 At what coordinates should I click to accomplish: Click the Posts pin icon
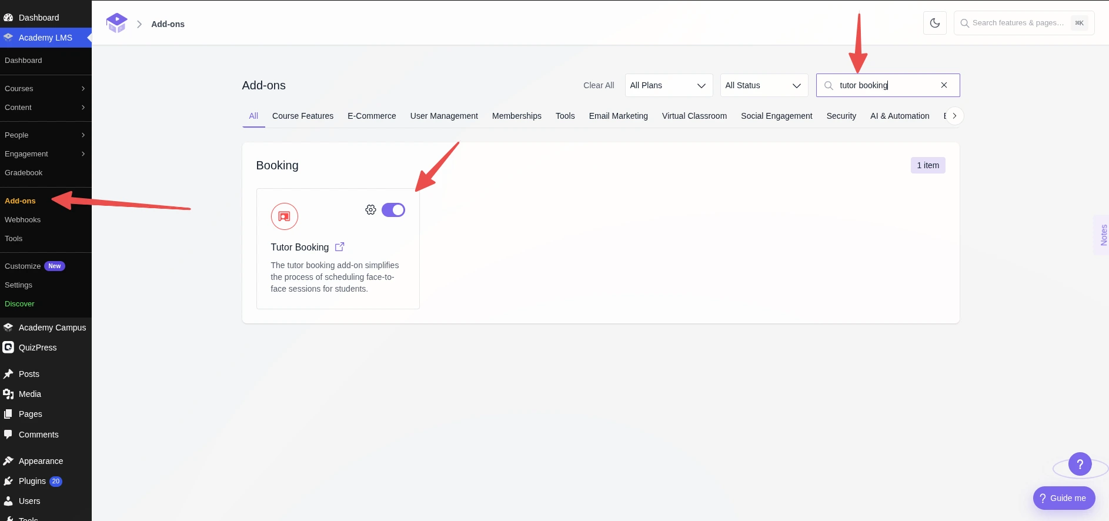[8, 374]
